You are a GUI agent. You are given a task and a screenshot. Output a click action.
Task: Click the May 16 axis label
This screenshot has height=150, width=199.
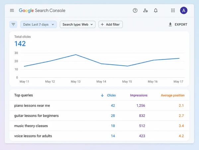tap(153, 82)
